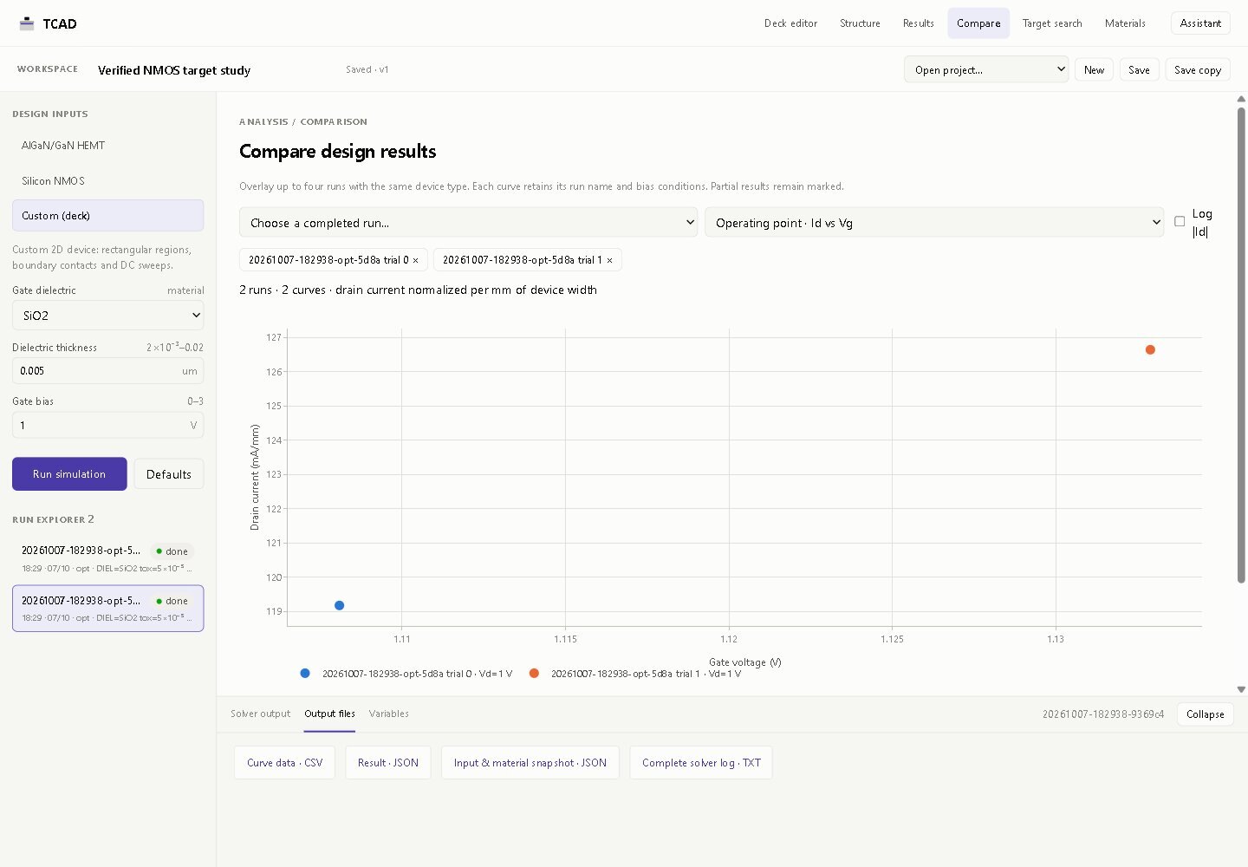1248x867 pixels.
Task: Switch to the Deck editor tab
Action: (790, 23)
